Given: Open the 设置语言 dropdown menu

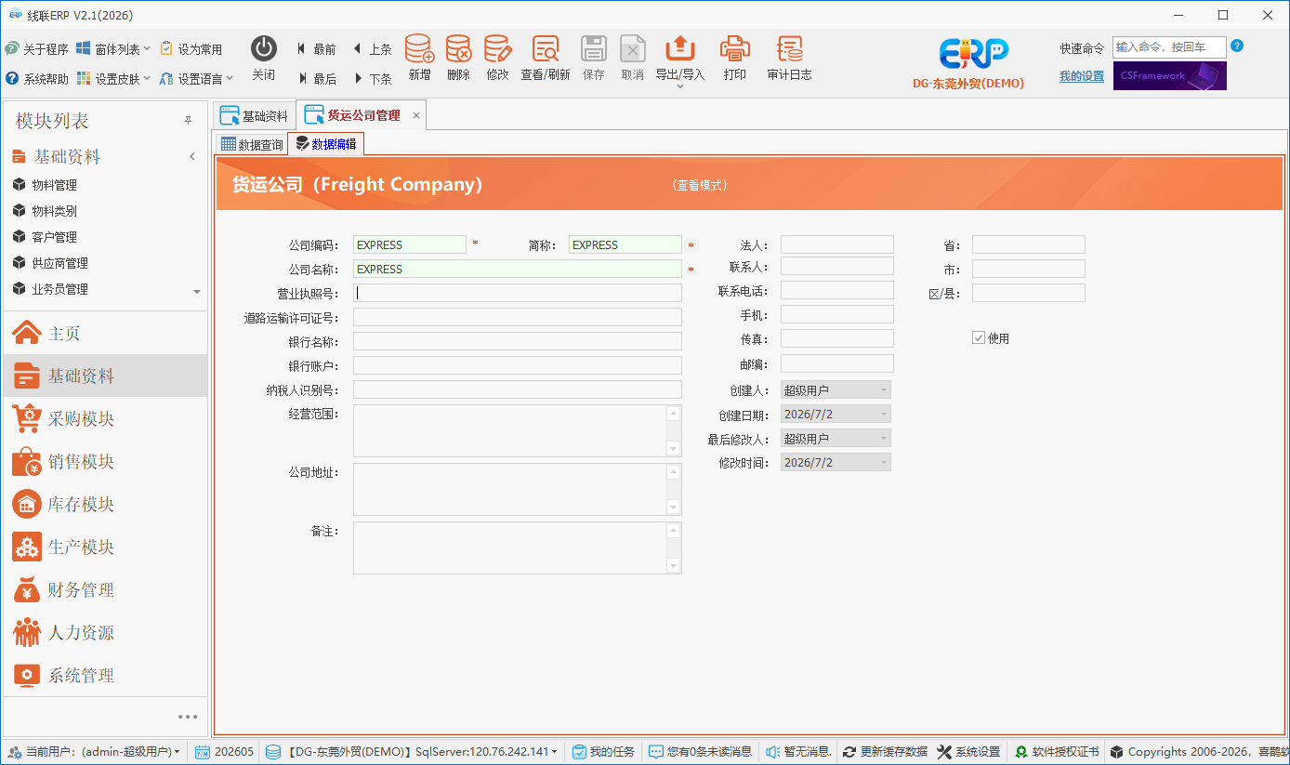Looking at the screenshot, I should point(196,79).
